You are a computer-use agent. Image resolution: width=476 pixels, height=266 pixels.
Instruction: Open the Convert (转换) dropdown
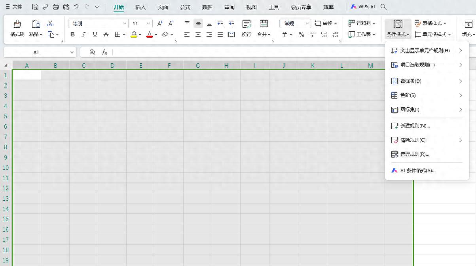coord(326,23)
